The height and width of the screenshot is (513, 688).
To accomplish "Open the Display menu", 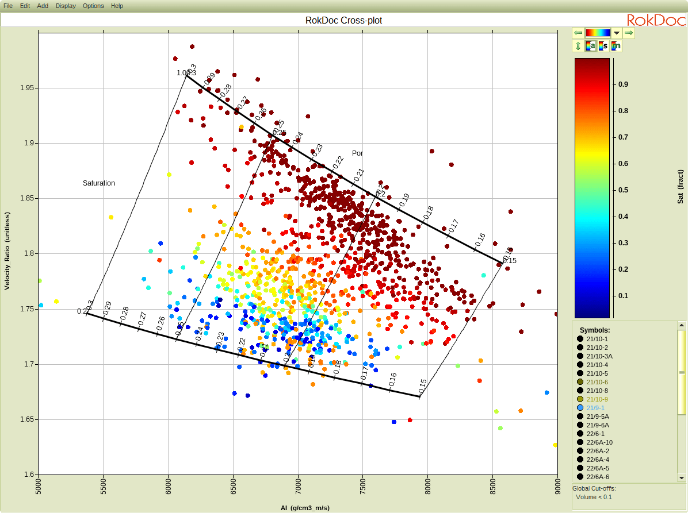I will (x=65, y=6).
